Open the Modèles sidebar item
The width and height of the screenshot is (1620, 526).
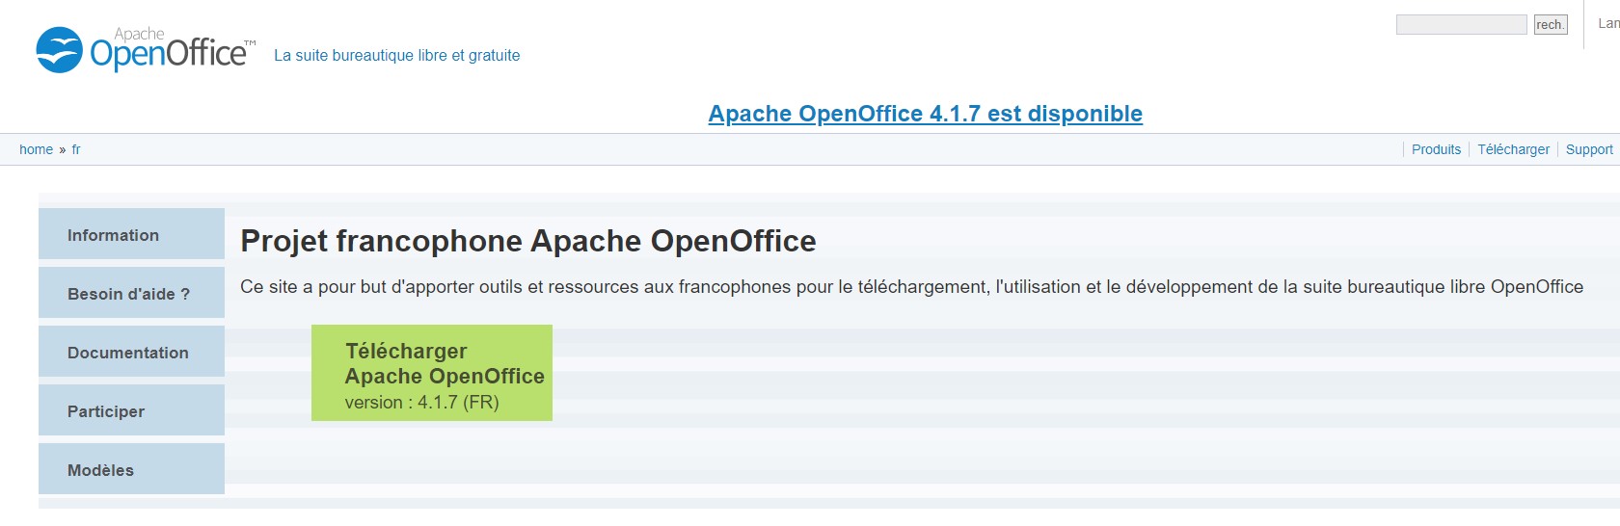tap(131, 469)
